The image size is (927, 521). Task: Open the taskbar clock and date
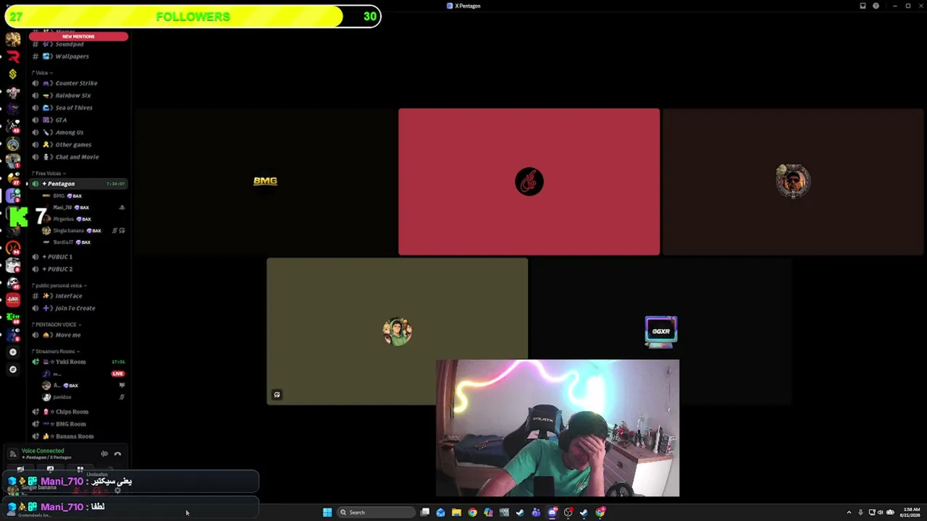pyautogui.click(x=911, y=512)
